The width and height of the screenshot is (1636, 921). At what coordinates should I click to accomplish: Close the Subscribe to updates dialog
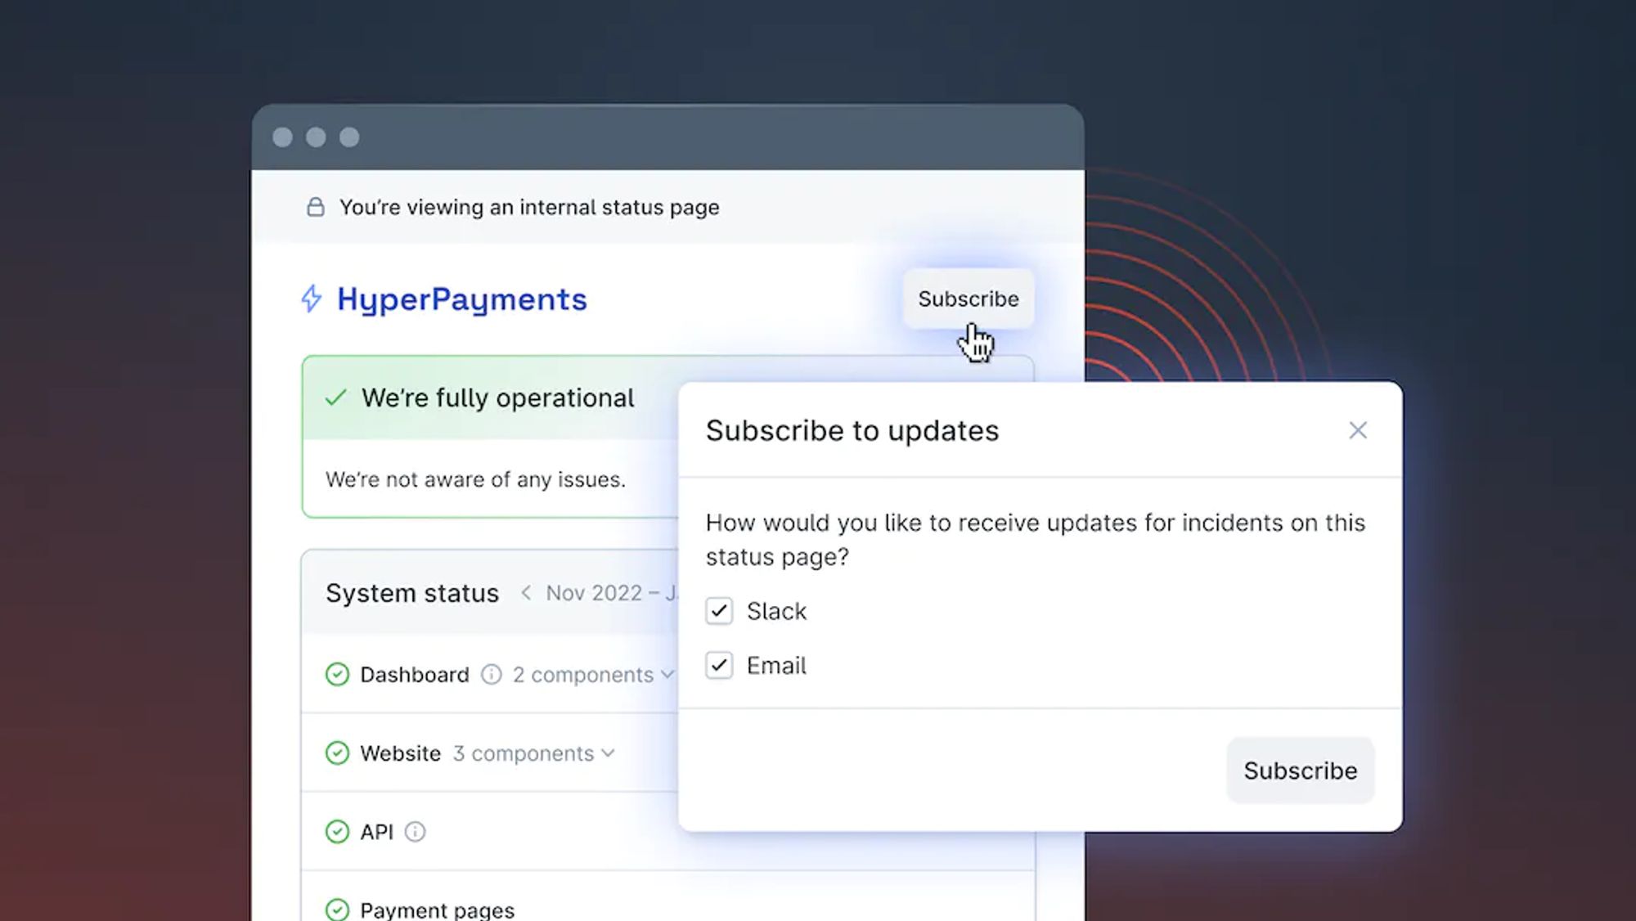click(1358, 430)
